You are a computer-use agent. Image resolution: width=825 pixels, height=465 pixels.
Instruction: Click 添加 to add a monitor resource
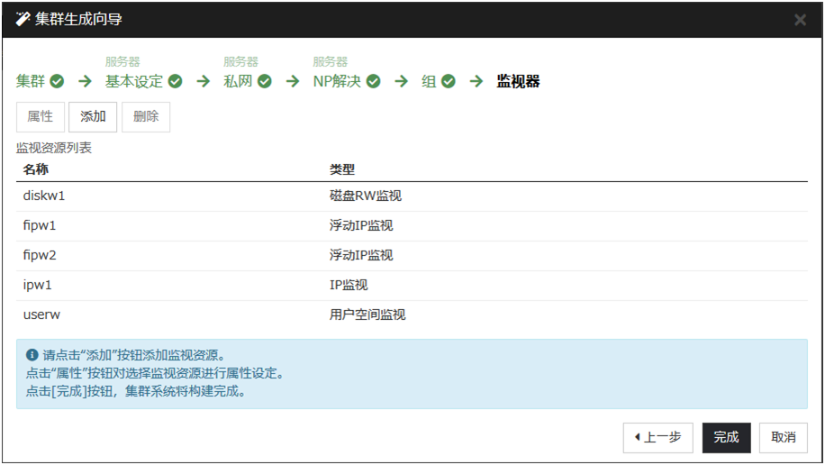click(93, 117)
